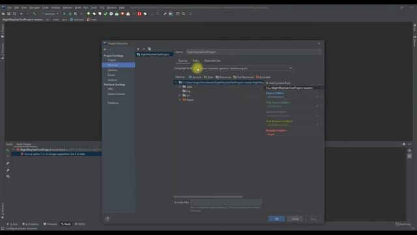The width and height of the screenshot is (417, 235).
Task: Click the wrench icon in Build panel
Action: (x=8, y=163)
